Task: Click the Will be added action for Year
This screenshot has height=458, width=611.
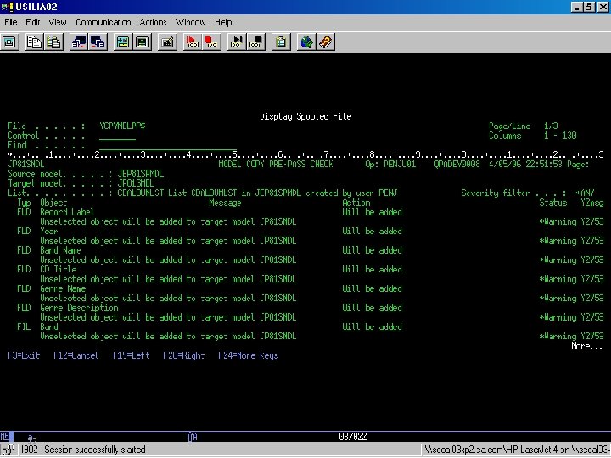Action: click(373, 231)
